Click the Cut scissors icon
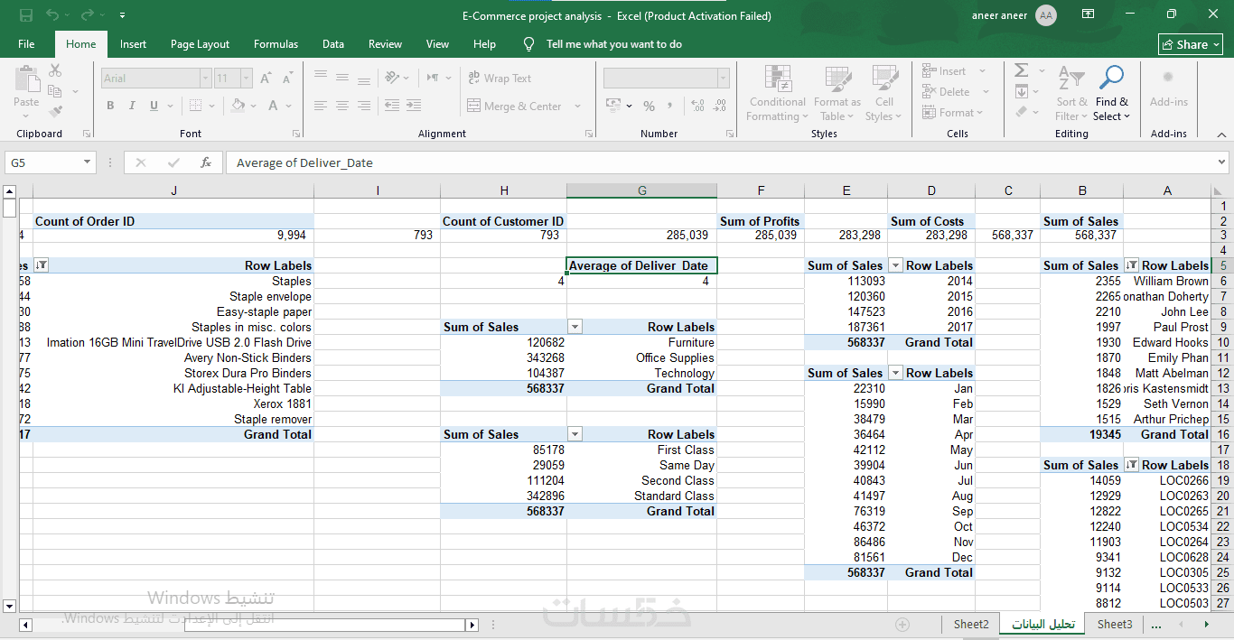The width and height of the screenshot is (1234, 640). [55, 70]
